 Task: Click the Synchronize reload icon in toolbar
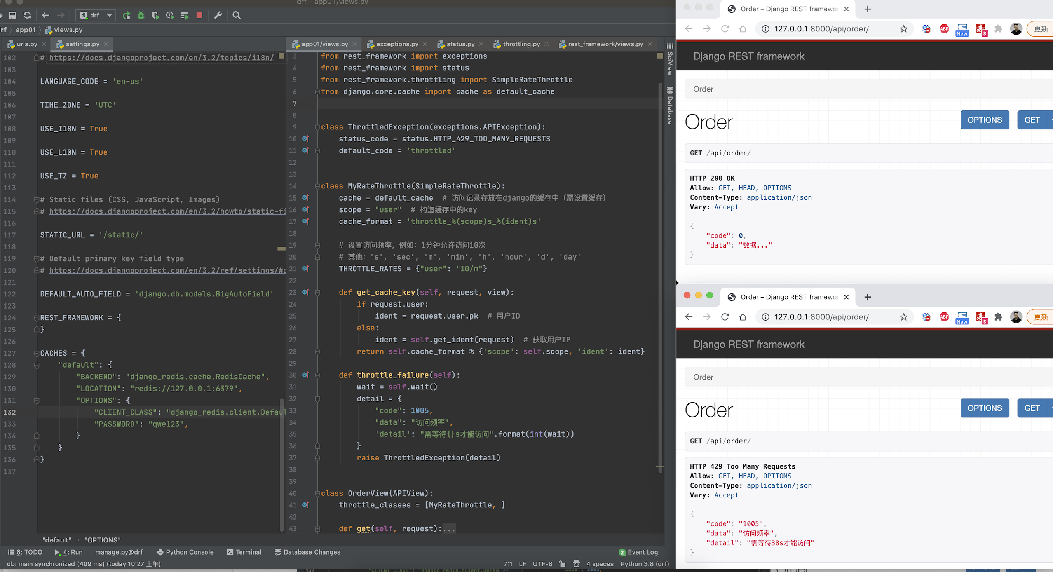click(x=27, y=15)
